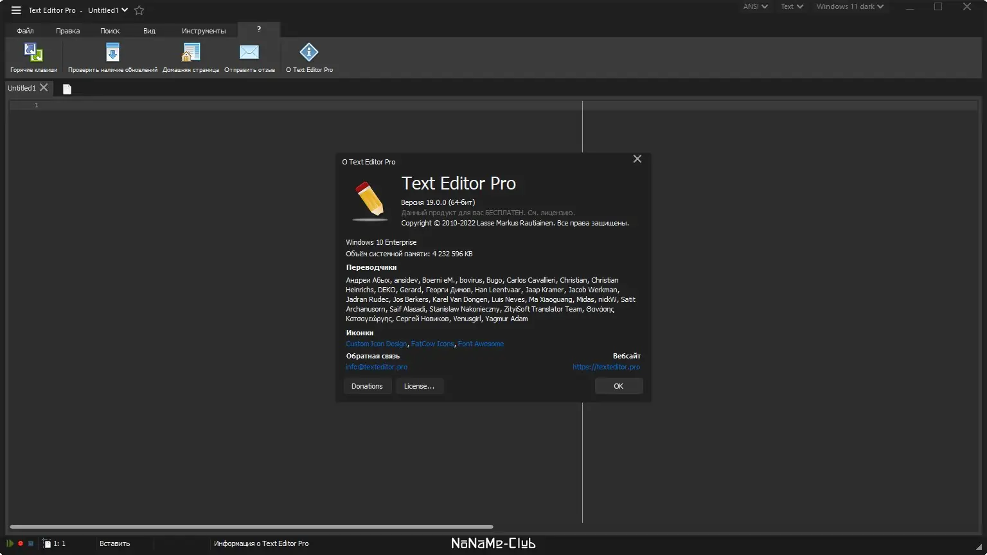Open Home page (Домашняя страница) icon
This screenshot has width=987, height=555.
[191, 58]
